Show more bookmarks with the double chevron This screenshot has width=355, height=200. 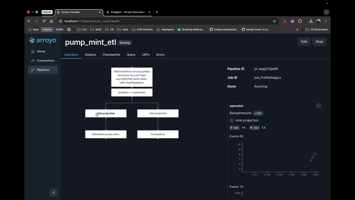click(297, 29)
